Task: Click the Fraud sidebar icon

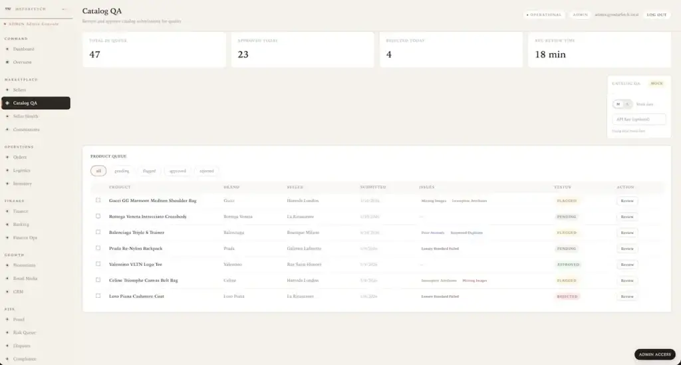Action: (x=7, y=319)
